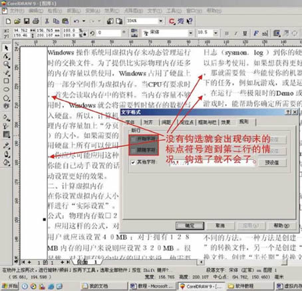
Task: Check the first highlighted checkbox under 断行
Action: click(x=133, y=139)
